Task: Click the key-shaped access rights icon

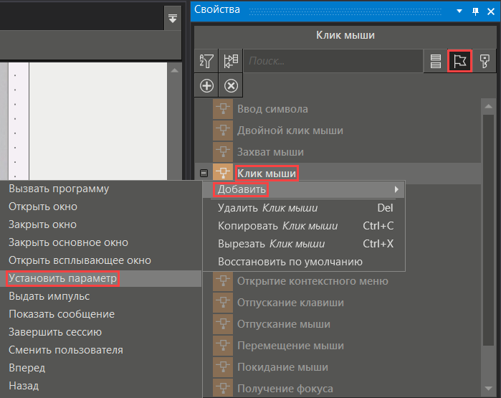Action: pyautogui.click(x=485, y=61)
